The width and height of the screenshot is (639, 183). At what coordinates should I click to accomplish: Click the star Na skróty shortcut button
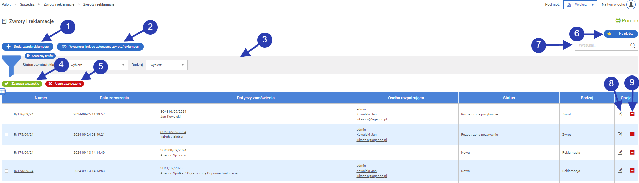coord(609,34)
